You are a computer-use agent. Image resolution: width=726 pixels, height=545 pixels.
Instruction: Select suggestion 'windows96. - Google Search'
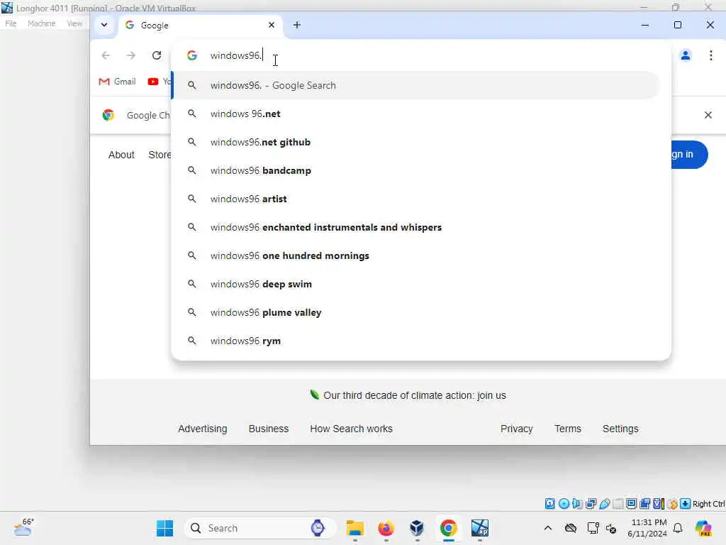(417, 85)
